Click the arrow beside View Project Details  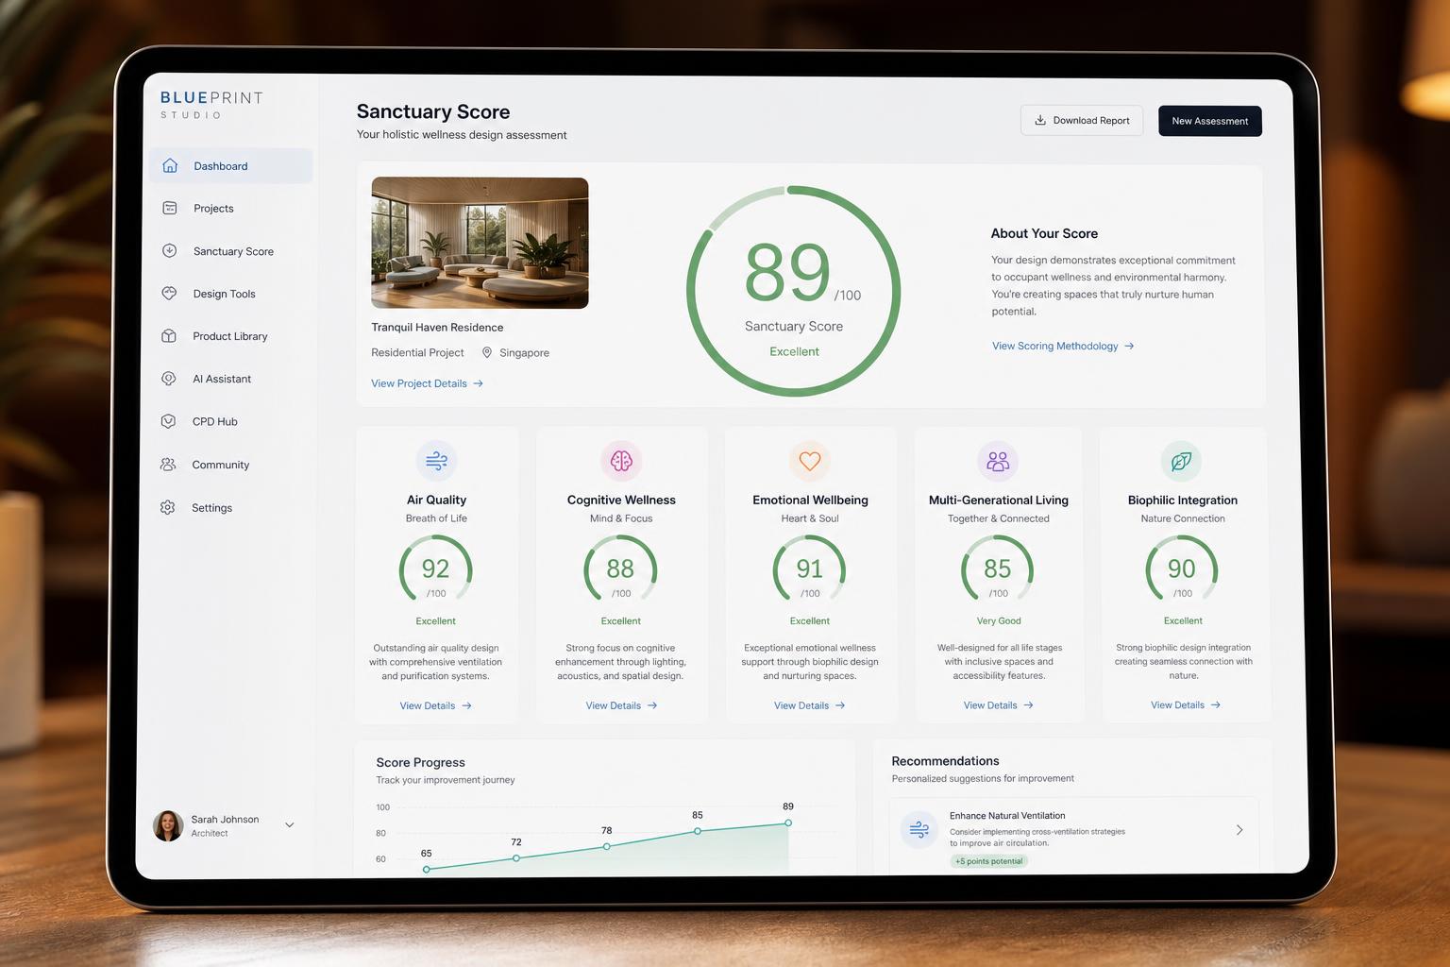click(x=479, y=383)
